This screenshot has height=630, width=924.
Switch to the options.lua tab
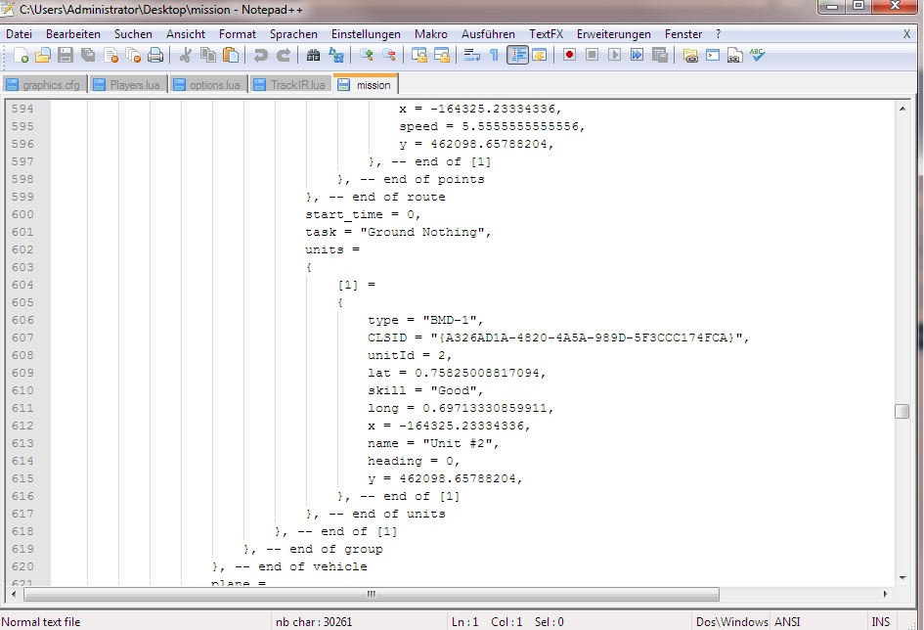click(207, 85)
